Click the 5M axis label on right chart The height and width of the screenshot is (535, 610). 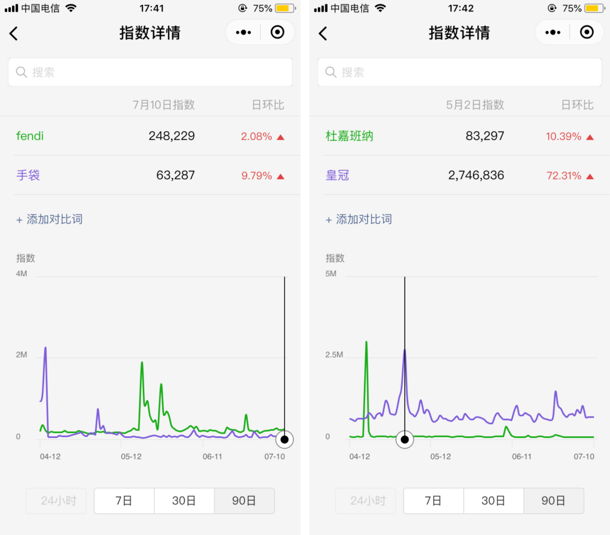pyautogui.click(x=331, y=273)
